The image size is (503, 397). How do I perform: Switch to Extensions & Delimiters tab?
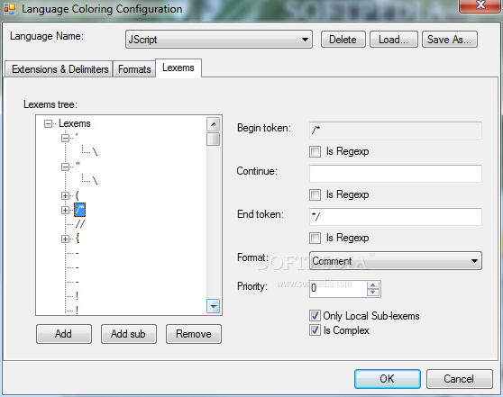click(x=59, y=69)
